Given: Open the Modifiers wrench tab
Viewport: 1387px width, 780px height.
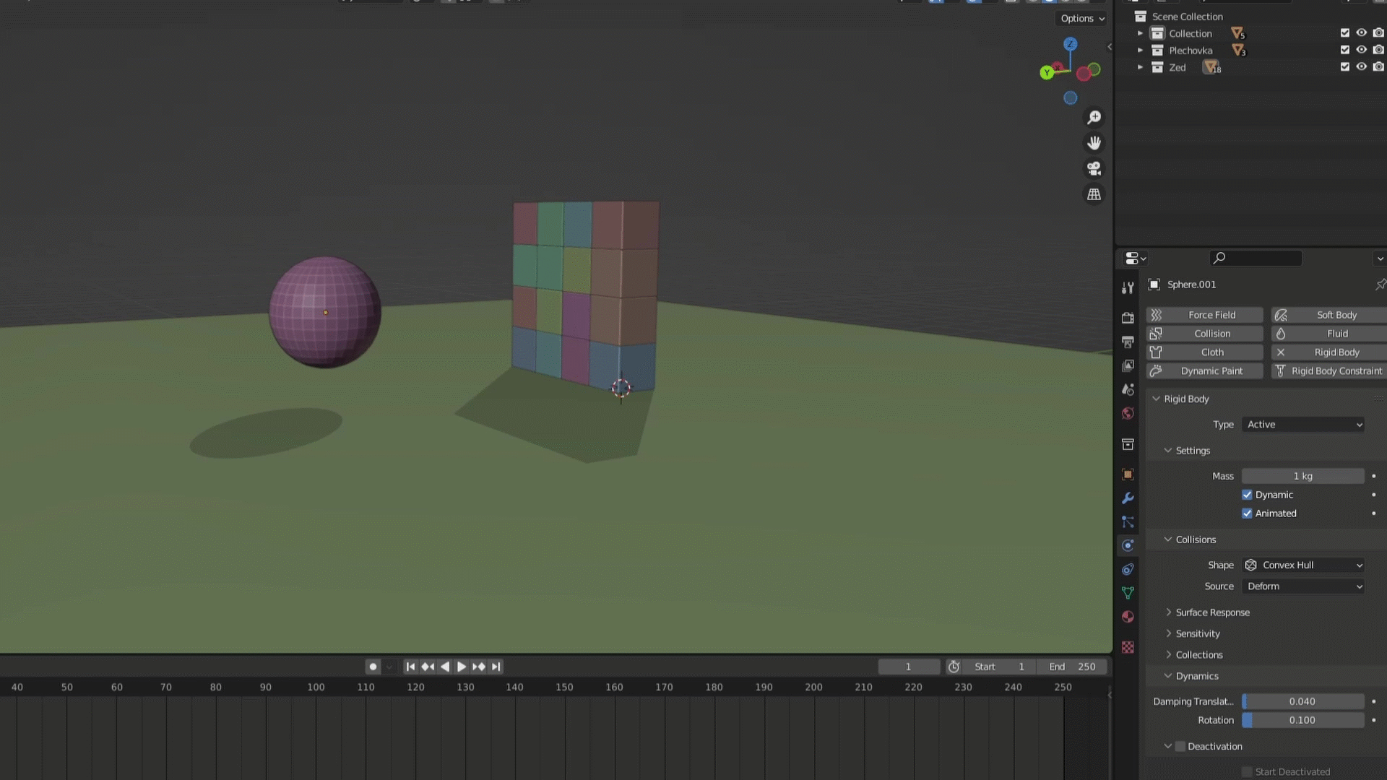Looking at the screenshot, I should pos(1128,498).
